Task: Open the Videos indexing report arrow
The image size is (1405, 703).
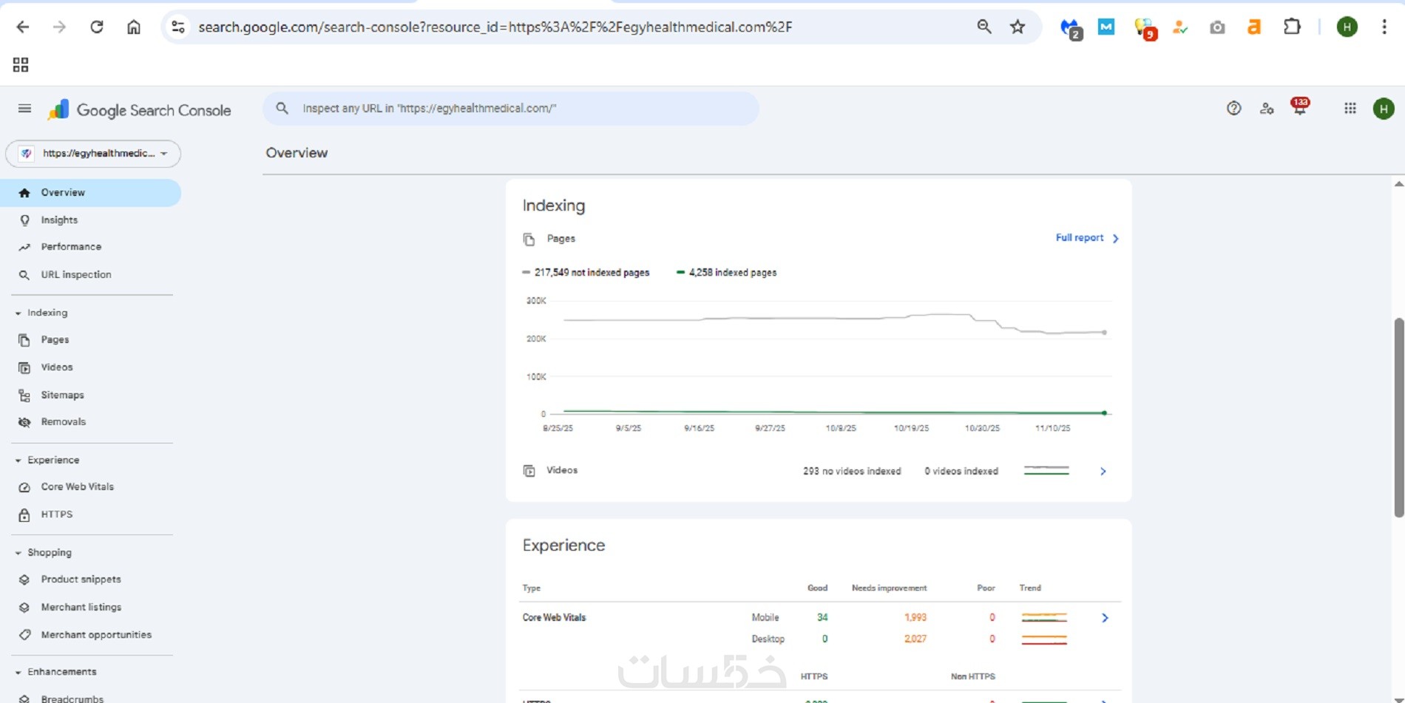Action: tap(1103, 472)
